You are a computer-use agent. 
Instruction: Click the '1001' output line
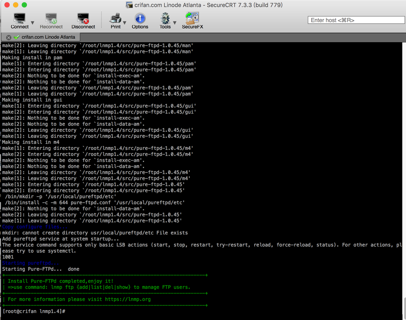(8, 257)
